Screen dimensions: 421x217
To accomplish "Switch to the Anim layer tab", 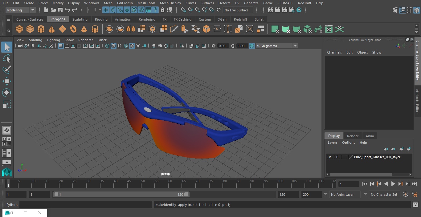I will [x=370, y=136].
